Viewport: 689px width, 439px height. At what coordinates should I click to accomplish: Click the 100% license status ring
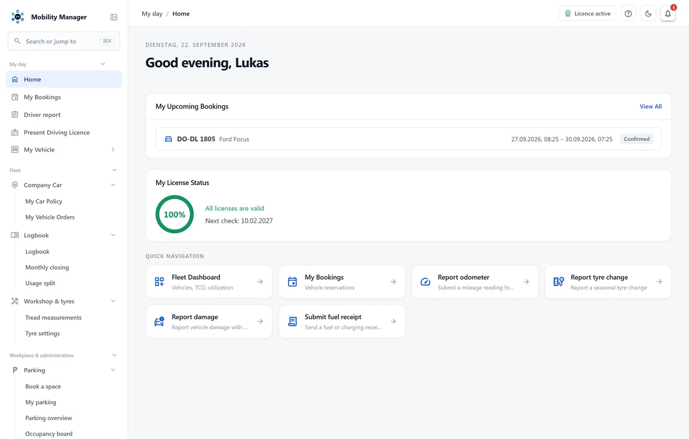(x=174, y=214)
